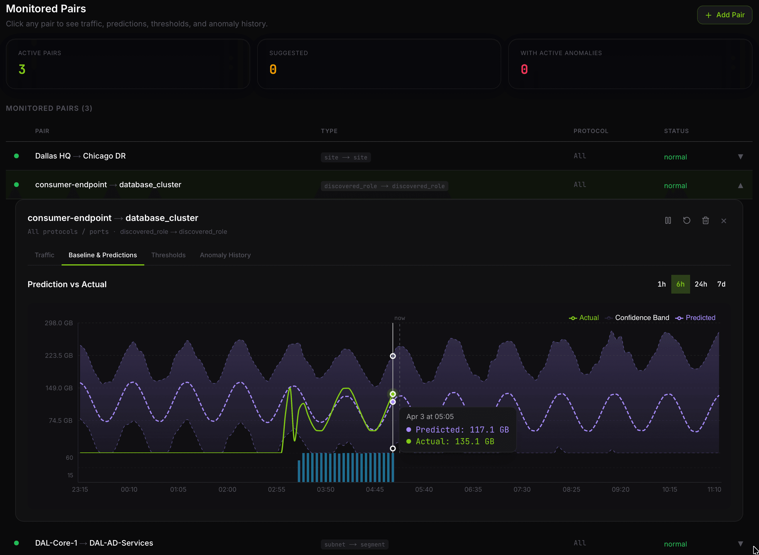Click the reset baseline circular-arrow icon
Image resolution: width=759 pixels, height=555 pixels.
click(x=687, y=220)
